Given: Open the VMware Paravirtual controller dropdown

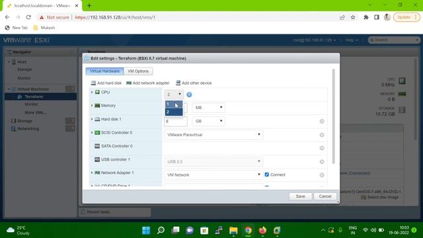Looking at the screenshot, I should (x=213, y=134).
